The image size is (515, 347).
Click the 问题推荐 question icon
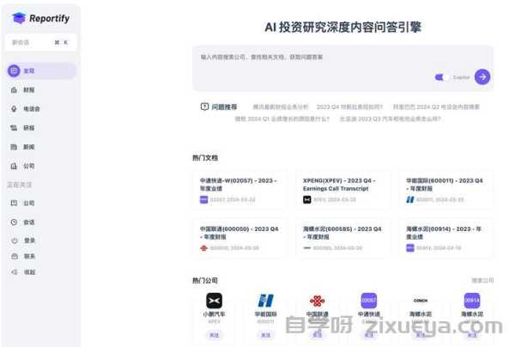click(x=204, y=107)
